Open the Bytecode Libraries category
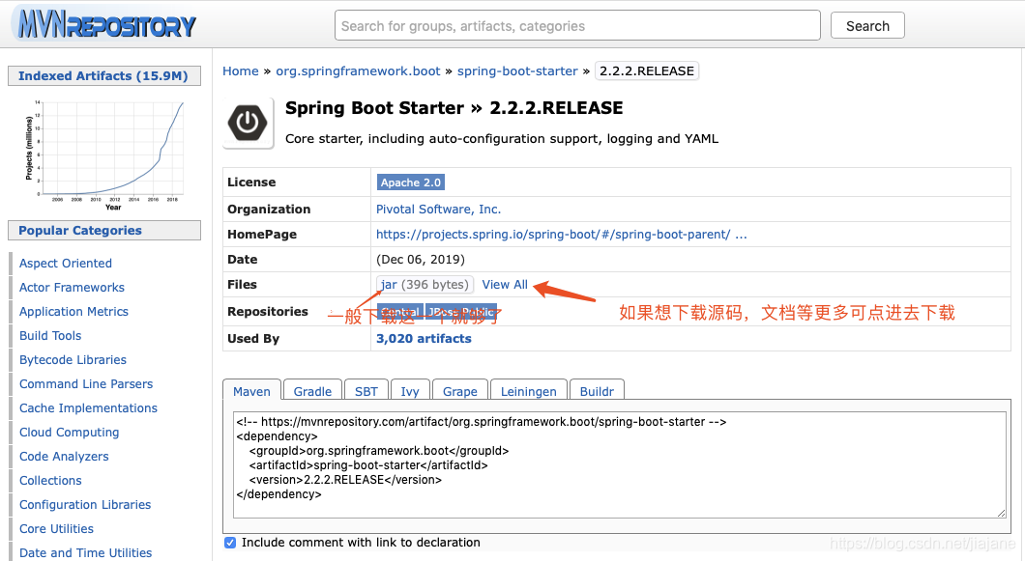Image resolution: width=1025 pixels, height=561 pixels. pos(73,360)
